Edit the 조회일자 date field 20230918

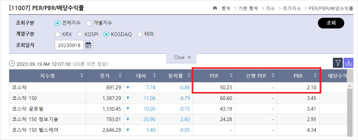(69, 46)
